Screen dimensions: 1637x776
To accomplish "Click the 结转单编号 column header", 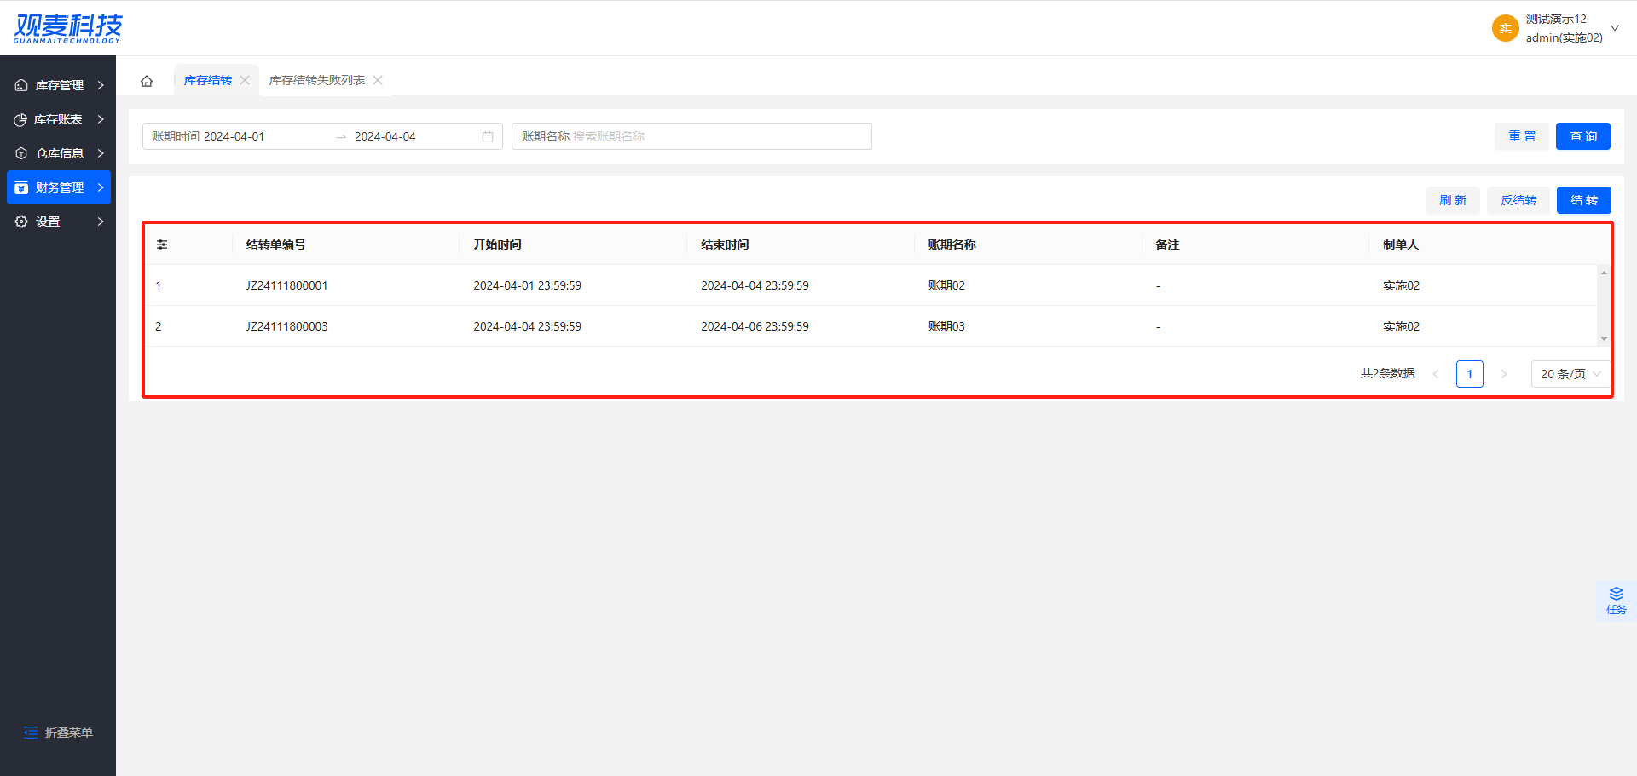I will [x=276, y=244].
